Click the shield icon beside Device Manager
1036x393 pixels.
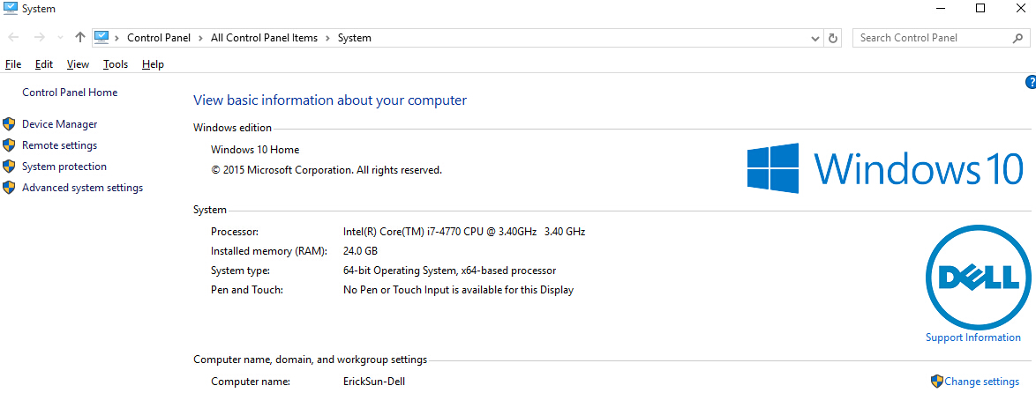pyautogui.click(x=9, y=124)
